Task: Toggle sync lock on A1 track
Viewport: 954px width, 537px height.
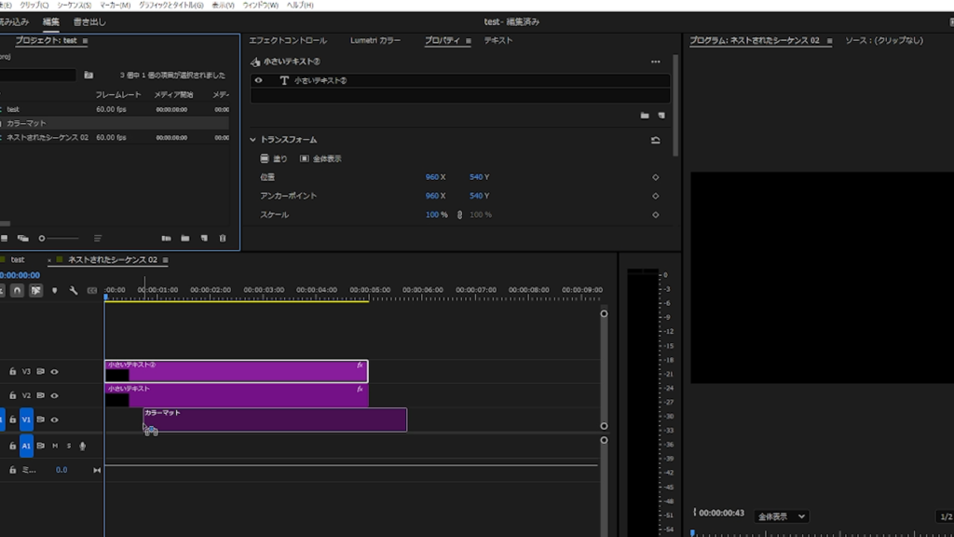Action: (x=40, y=447)
